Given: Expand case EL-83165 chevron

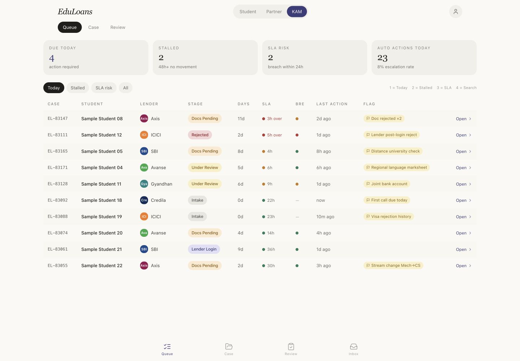Looking at the screenshot, I should pos(470,151).
